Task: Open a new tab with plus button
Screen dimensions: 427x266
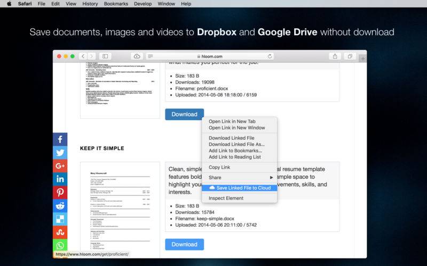Action: [363, 59]
